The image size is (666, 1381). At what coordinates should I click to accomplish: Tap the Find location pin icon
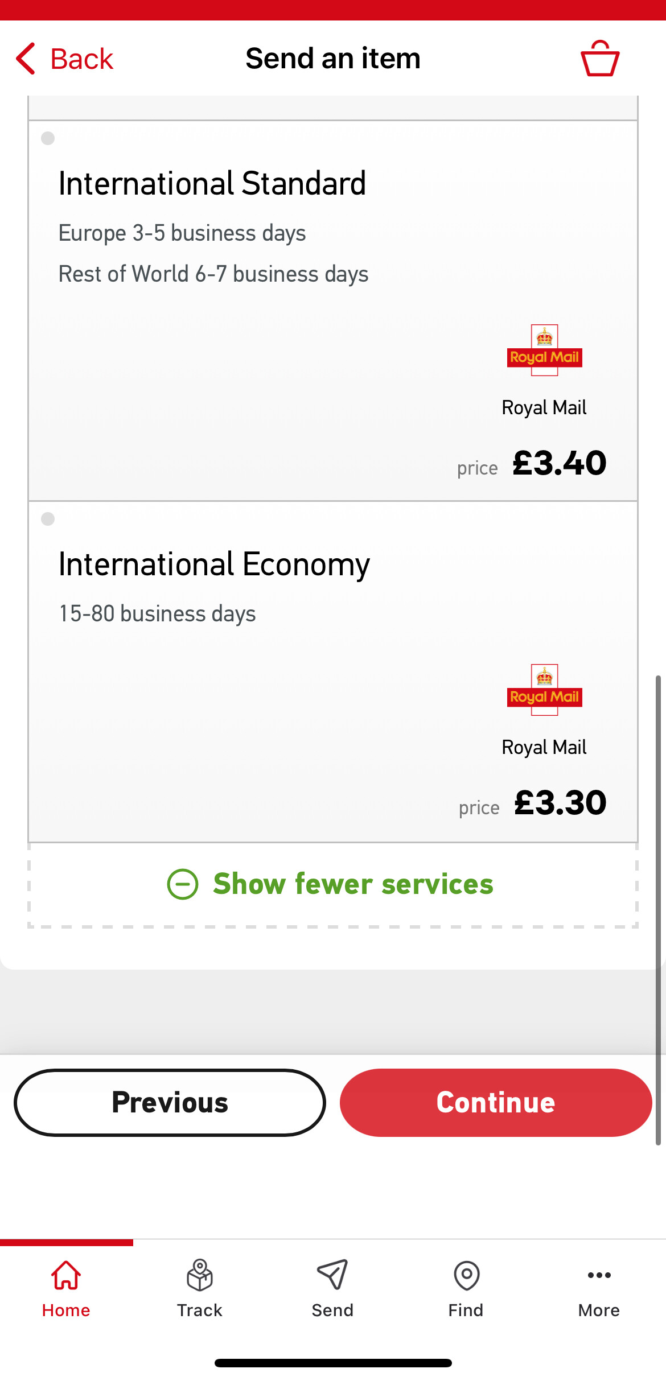(x=466, y=1275)
